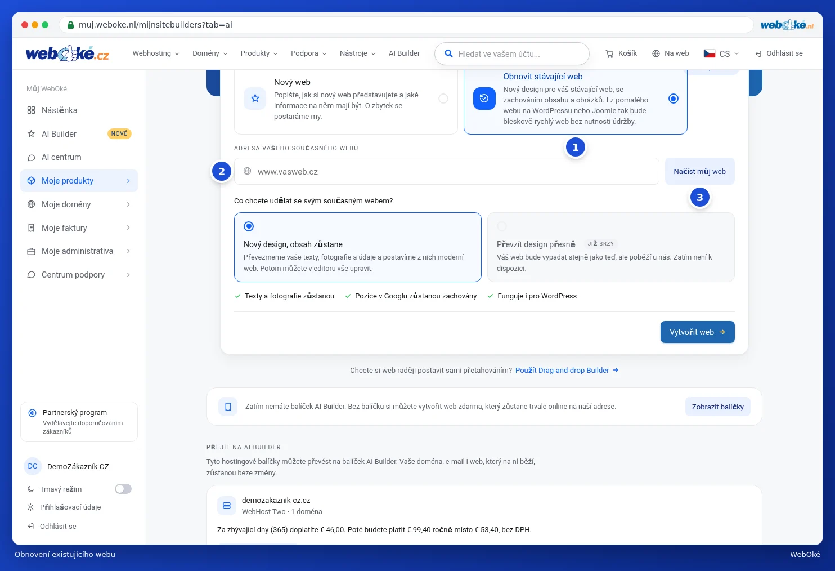The image size is (835, 571).
Task: Expand the Domény menu
Action: [x=210, y=53]
